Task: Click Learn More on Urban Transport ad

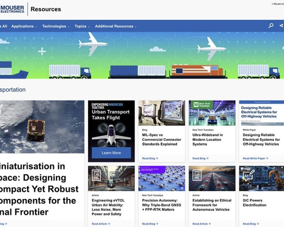Action: coord(111,153)
